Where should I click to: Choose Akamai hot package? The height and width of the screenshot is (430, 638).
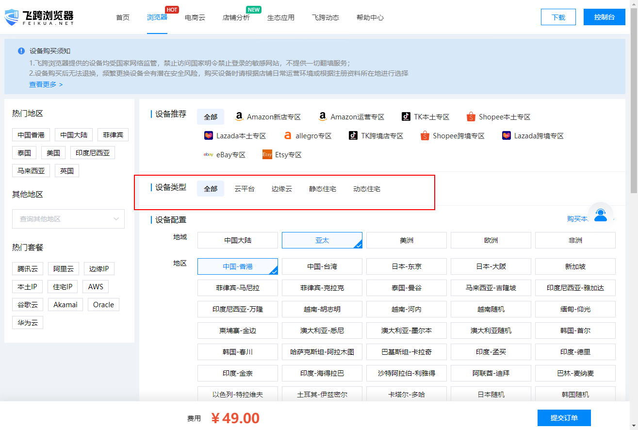pyautogui.click(x=65, y=305)
